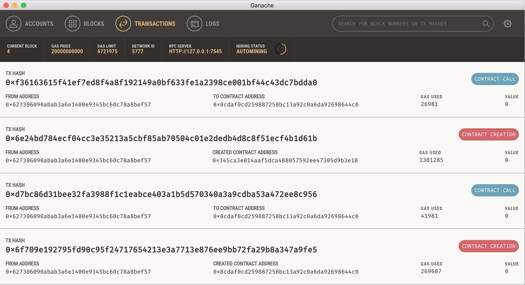Click CONTRACT CREATION badge with gas 1301285
525x285 pixels.
(489, 135)
